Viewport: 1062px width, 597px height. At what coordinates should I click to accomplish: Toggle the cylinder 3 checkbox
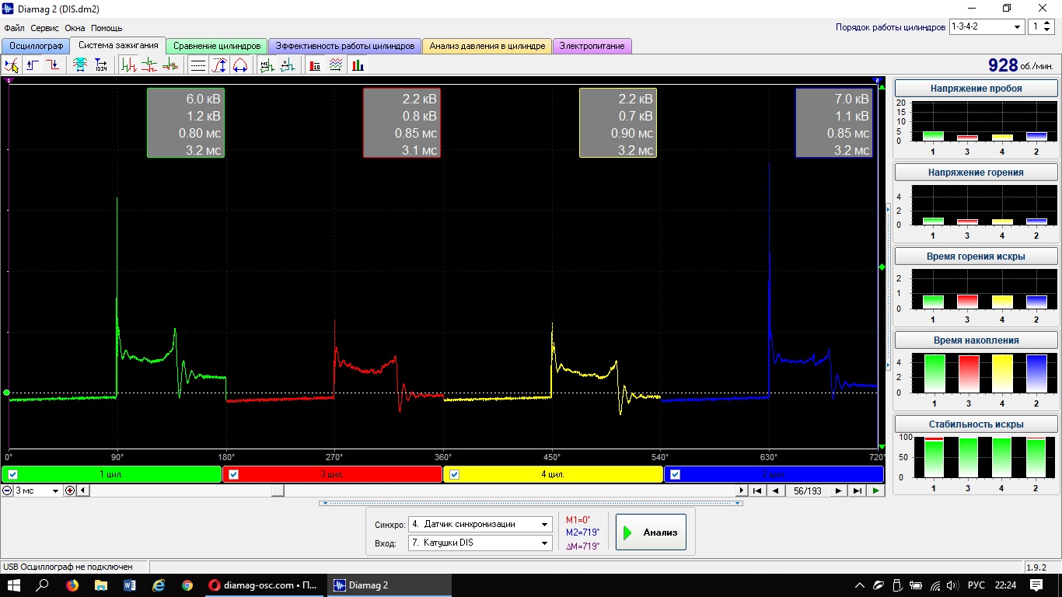click(x=234, y=474)
